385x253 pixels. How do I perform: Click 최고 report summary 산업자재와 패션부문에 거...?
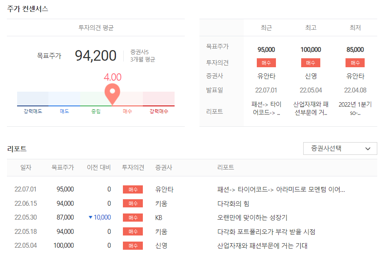(x=311, y=108)
